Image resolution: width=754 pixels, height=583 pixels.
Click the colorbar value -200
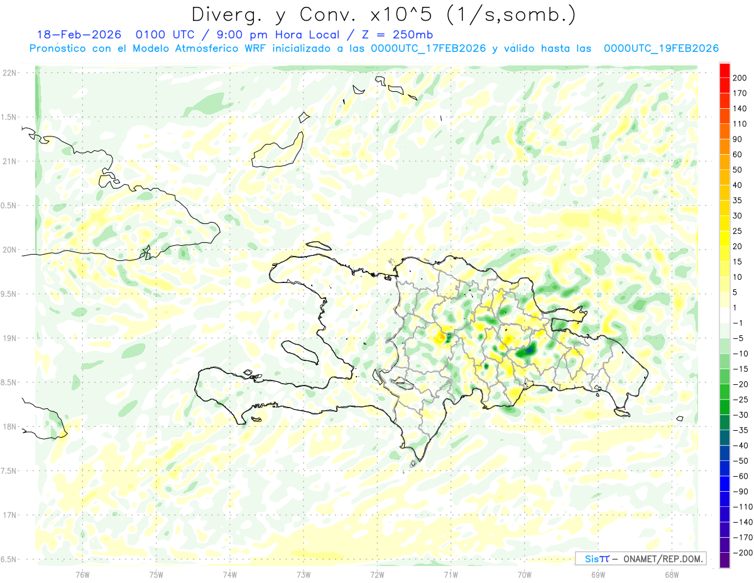pos(743,553)
